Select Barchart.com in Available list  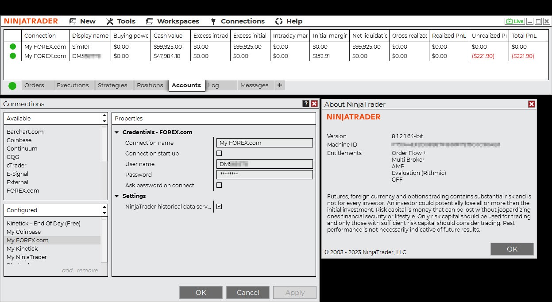(25, 132)
